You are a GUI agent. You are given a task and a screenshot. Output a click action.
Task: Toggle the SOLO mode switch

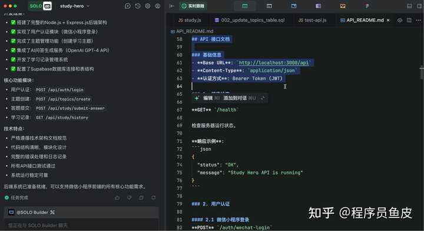[x=40, y=6]
